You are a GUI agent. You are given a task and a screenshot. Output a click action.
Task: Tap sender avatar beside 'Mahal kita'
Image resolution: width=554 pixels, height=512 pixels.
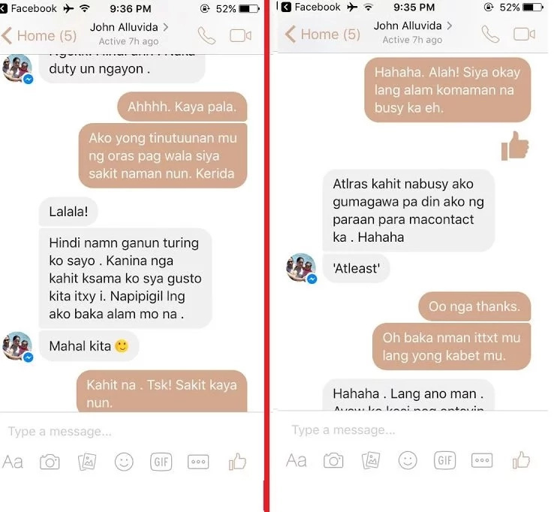(x=17, y=346)
